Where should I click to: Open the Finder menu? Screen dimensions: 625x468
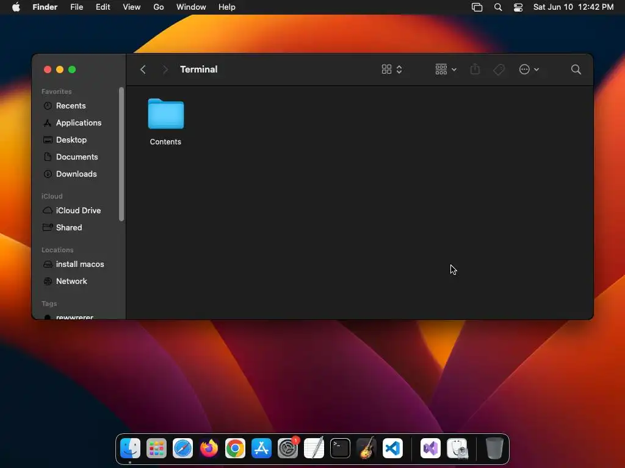click(45, 7)
